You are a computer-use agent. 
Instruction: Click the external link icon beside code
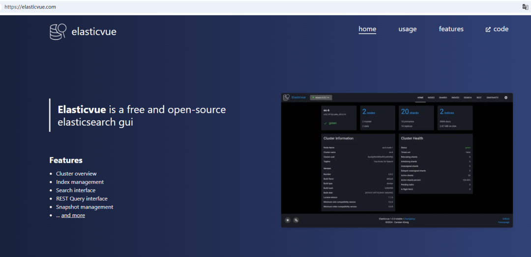pos(488,30)
